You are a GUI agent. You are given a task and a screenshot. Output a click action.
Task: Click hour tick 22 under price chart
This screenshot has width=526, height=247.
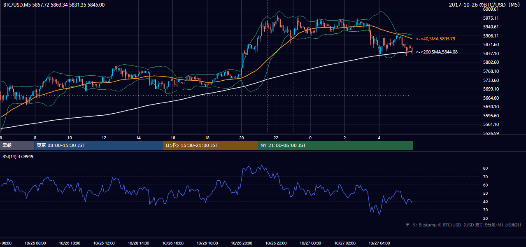tap(276, 138)
